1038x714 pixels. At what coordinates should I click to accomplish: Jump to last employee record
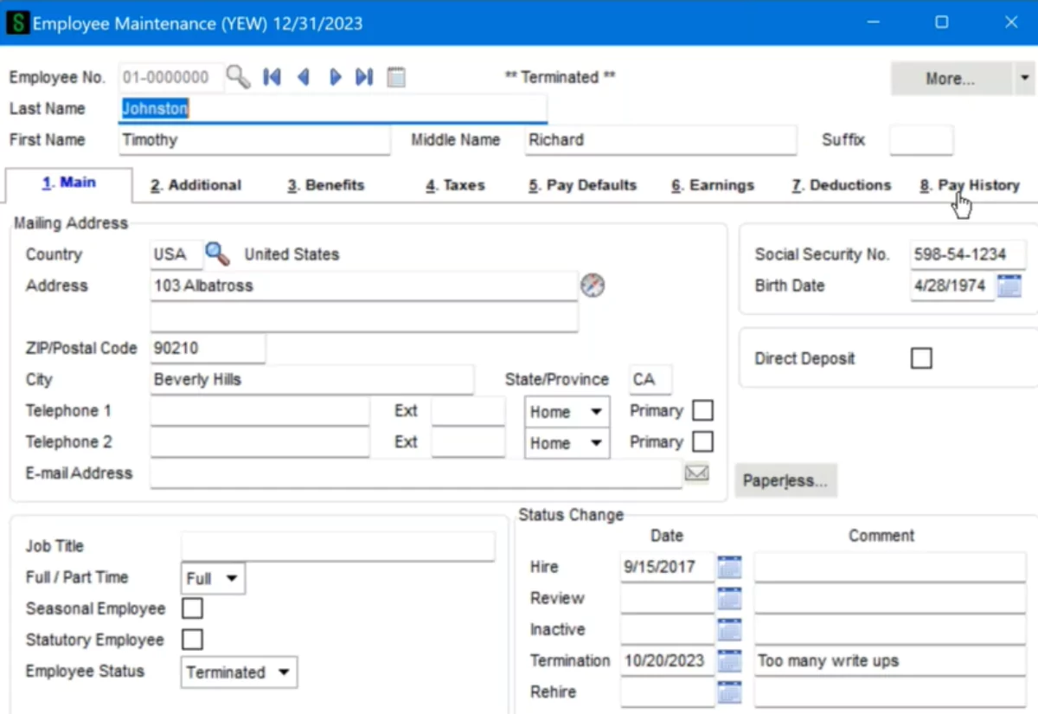click(x=364, y=77)
